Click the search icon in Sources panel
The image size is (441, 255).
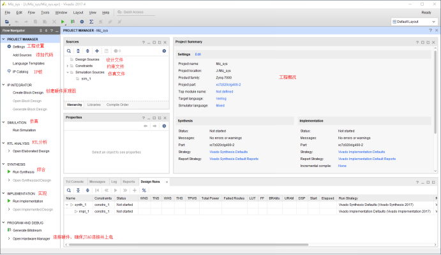[x=70, y=50]
